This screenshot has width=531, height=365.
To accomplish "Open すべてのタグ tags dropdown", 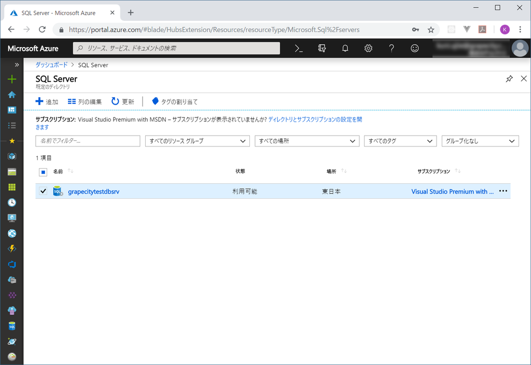I will 400,141.
